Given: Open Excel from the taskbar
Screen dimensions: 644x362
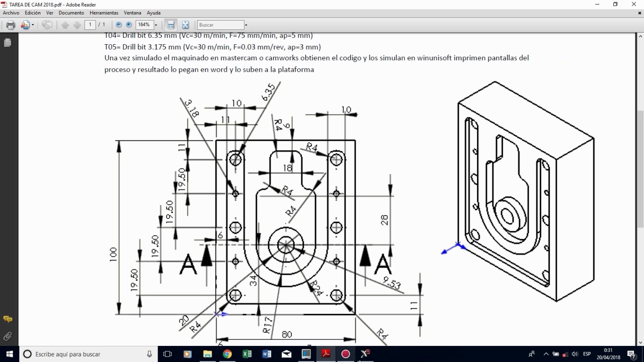Looking at the screenshot, I should tap(247, 354).
